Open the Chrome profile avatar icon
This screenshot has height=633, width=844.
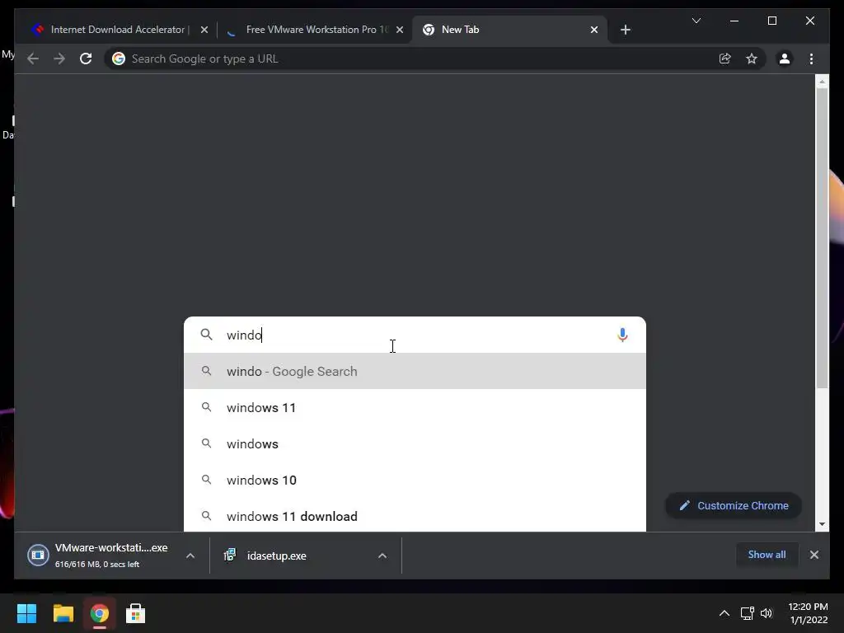click(785, 59)
